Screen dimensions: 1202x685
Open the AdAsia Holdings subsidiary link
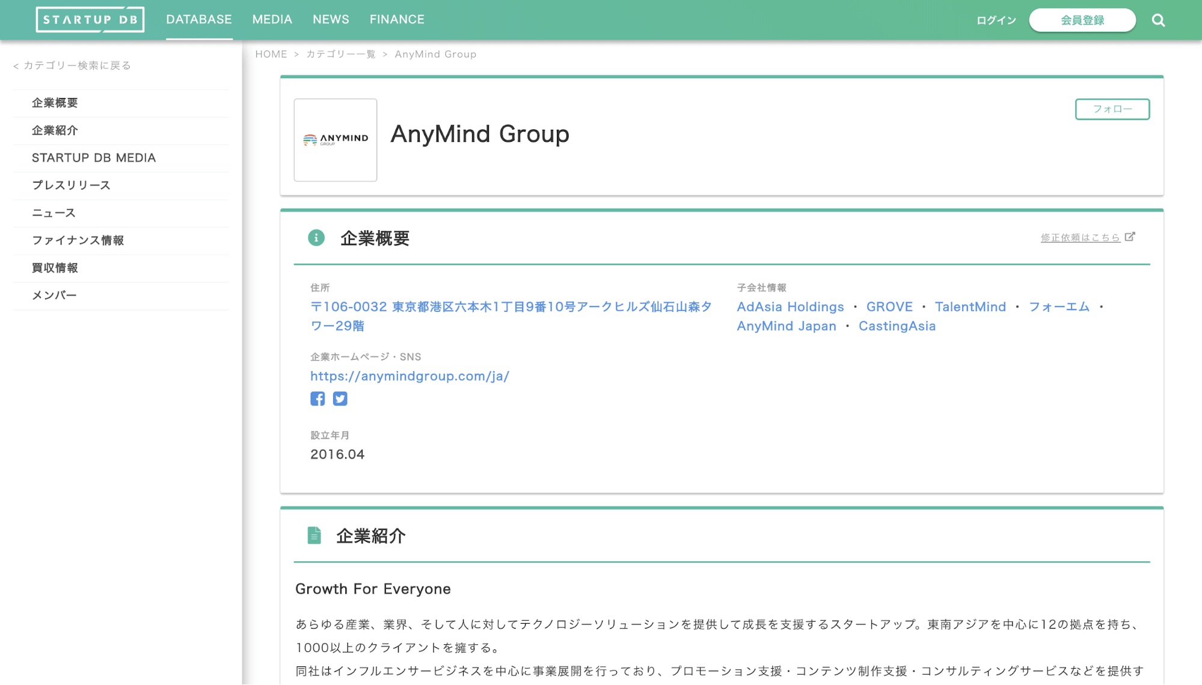click(x=790, y=307)
